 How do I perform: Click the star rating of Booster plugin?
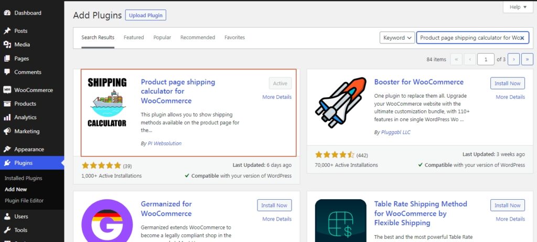(x=335, y=155)
